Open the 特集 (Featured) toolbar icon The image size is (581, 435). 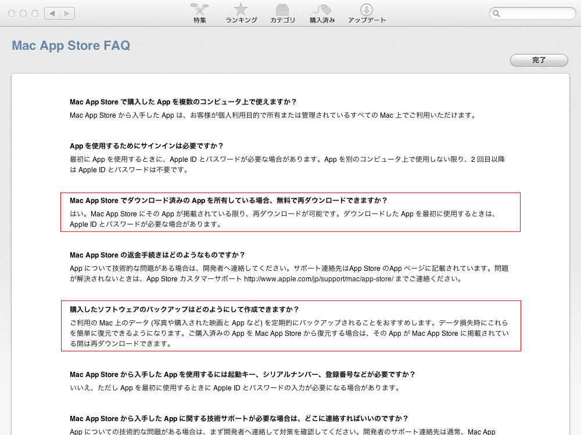(199, 13)
